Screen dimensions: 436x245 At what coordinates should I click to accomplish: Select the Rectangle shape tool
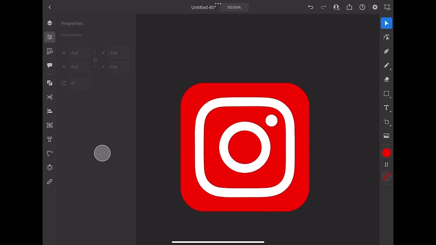tap(386, 94)
